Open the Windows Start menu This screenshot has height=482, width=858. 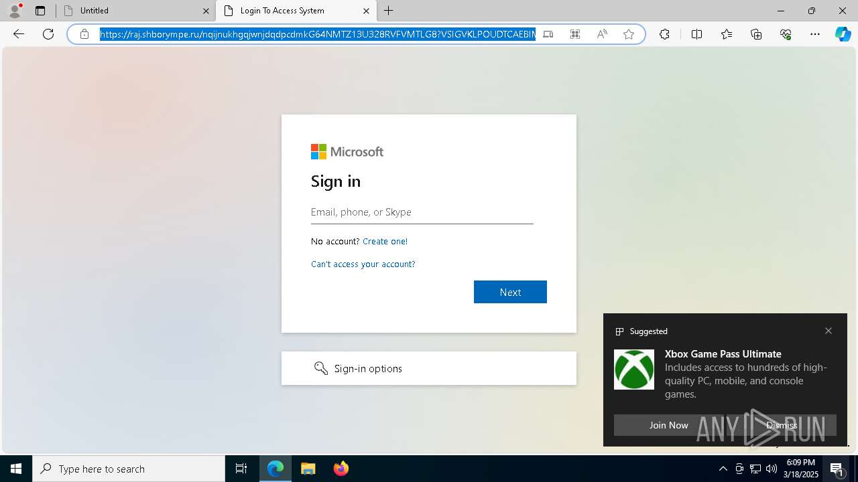point(16,469)
